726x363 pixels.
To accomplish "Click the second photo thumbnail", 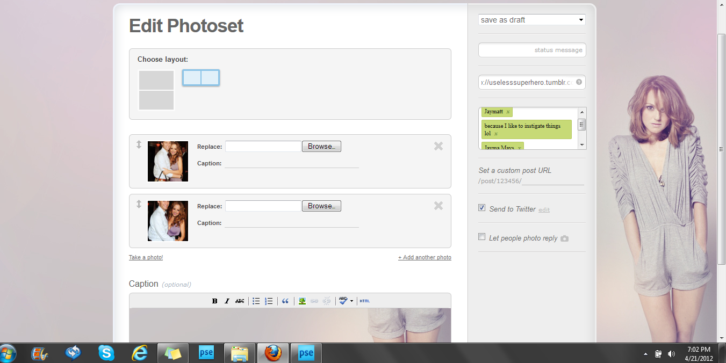I will pos(168,221).
